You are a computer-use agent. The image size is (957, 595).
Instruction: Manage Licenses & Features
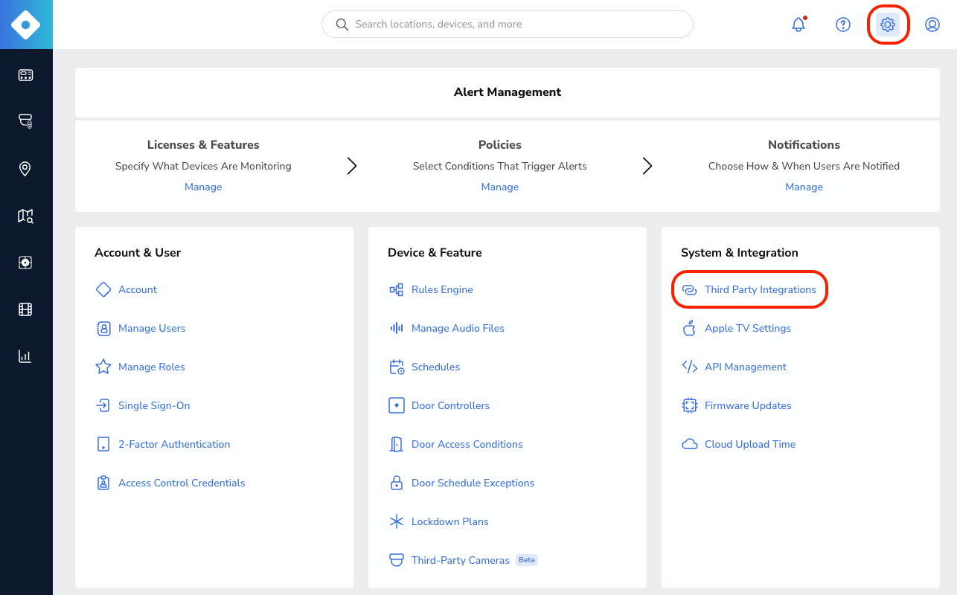(x=203, y=187)
